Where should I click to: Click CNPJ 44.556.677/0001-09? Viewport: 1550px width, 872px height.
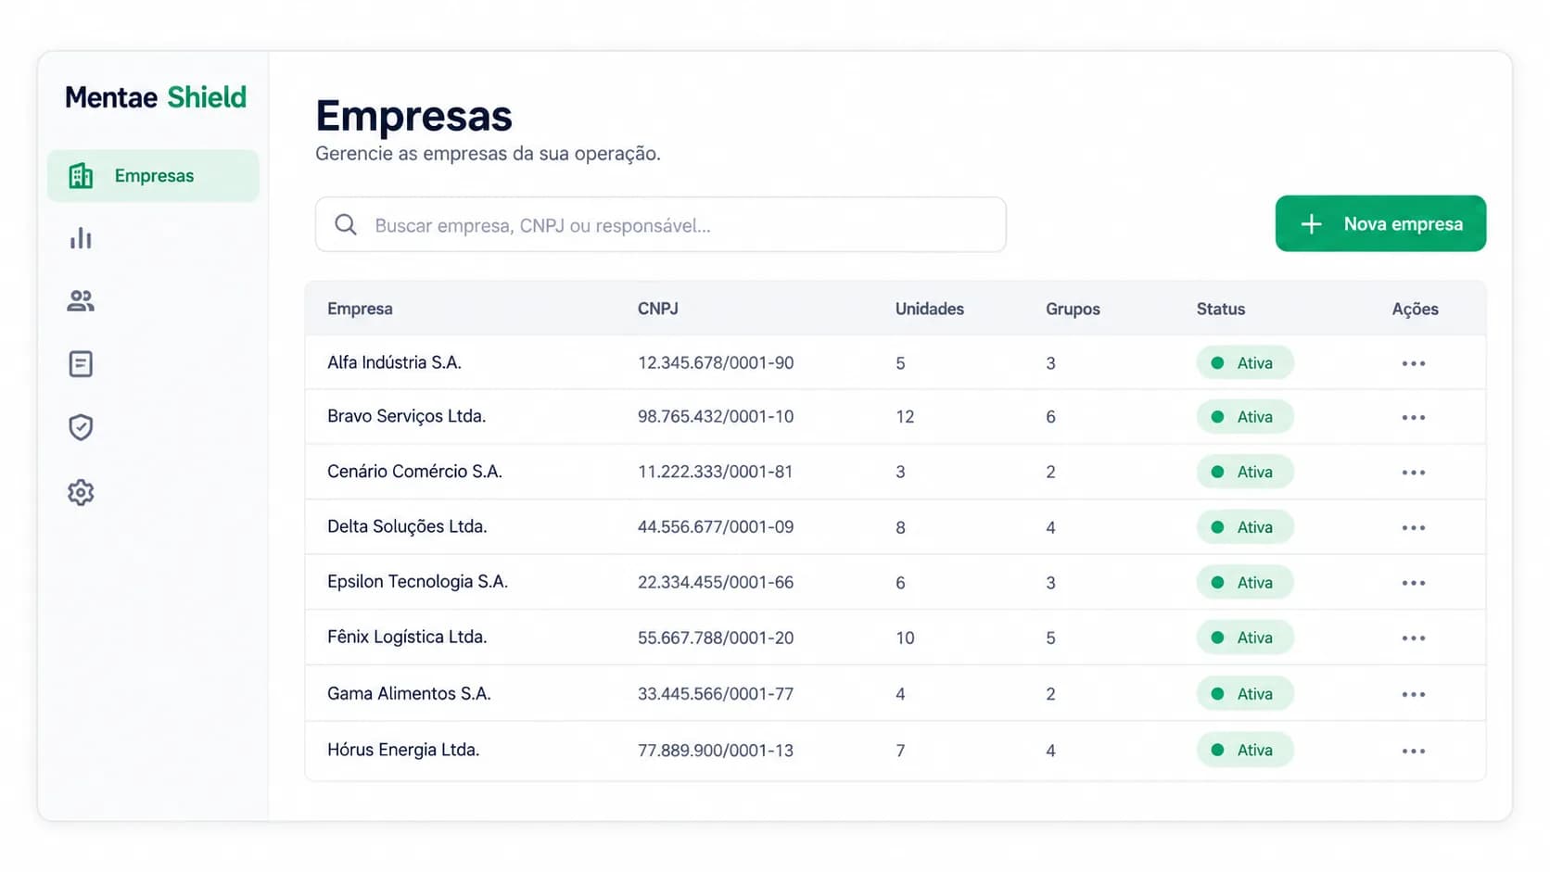[716, 527]
